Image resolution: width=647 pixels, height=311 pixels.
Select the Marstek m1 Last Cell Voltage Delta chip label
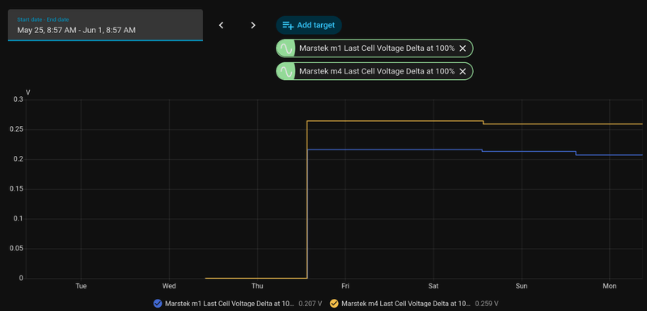377,48
